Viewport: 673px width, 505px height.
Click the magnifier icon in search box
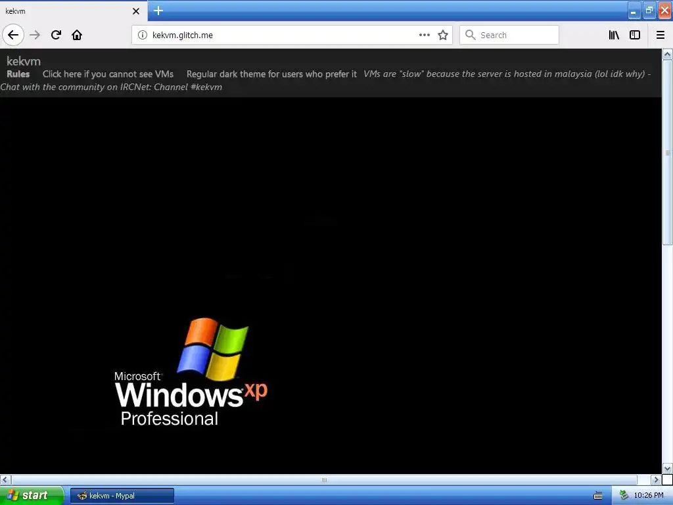point(471,35)
